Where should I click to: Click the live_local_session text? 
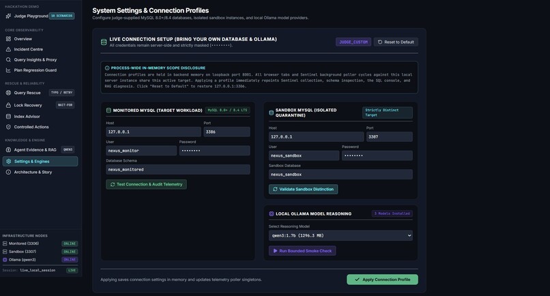point(38,270)
